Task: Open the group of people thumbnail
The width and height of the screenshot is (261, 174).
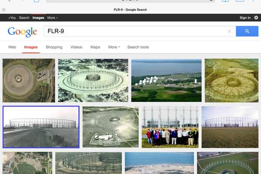Action: coord(170,127)
